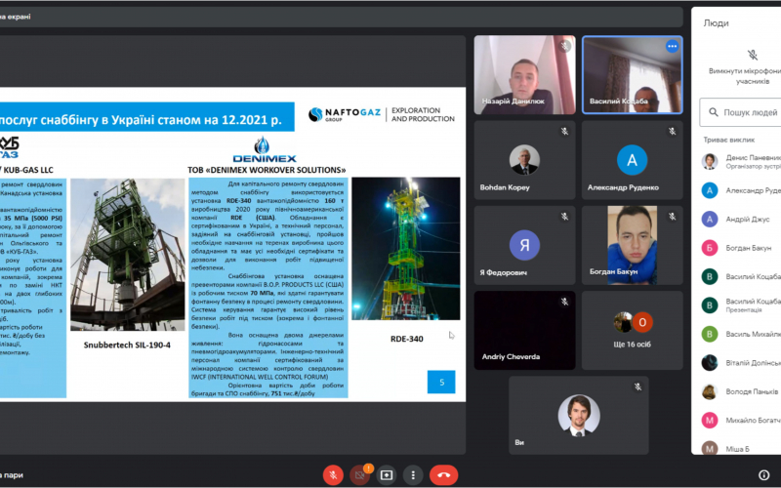Screen dimensions: 781x488
Task: Click Віталій Долінський dark avatar
Action: [710, 362]
